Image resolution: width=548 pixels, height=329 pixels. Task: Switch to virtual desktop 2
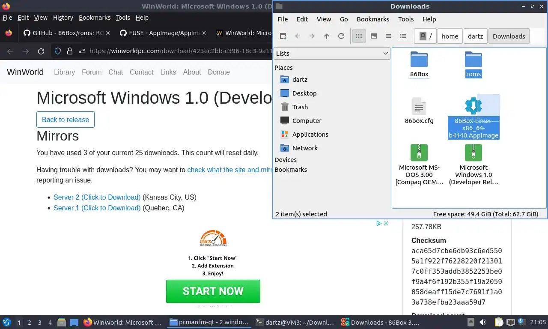(29, 323)
